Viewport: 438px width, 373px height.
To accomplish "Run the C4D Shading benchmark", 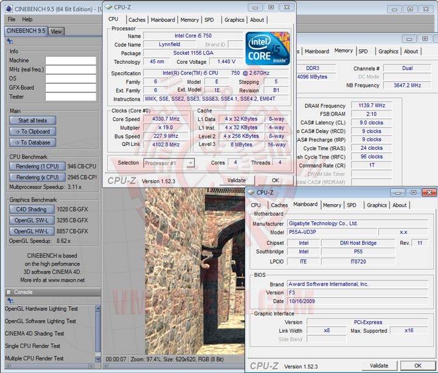I will (x=32, y=209).
